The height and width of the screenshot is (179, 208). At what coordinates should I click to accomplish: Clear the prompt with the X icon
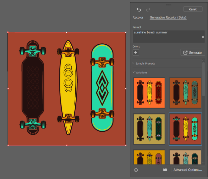coord(203,37)
